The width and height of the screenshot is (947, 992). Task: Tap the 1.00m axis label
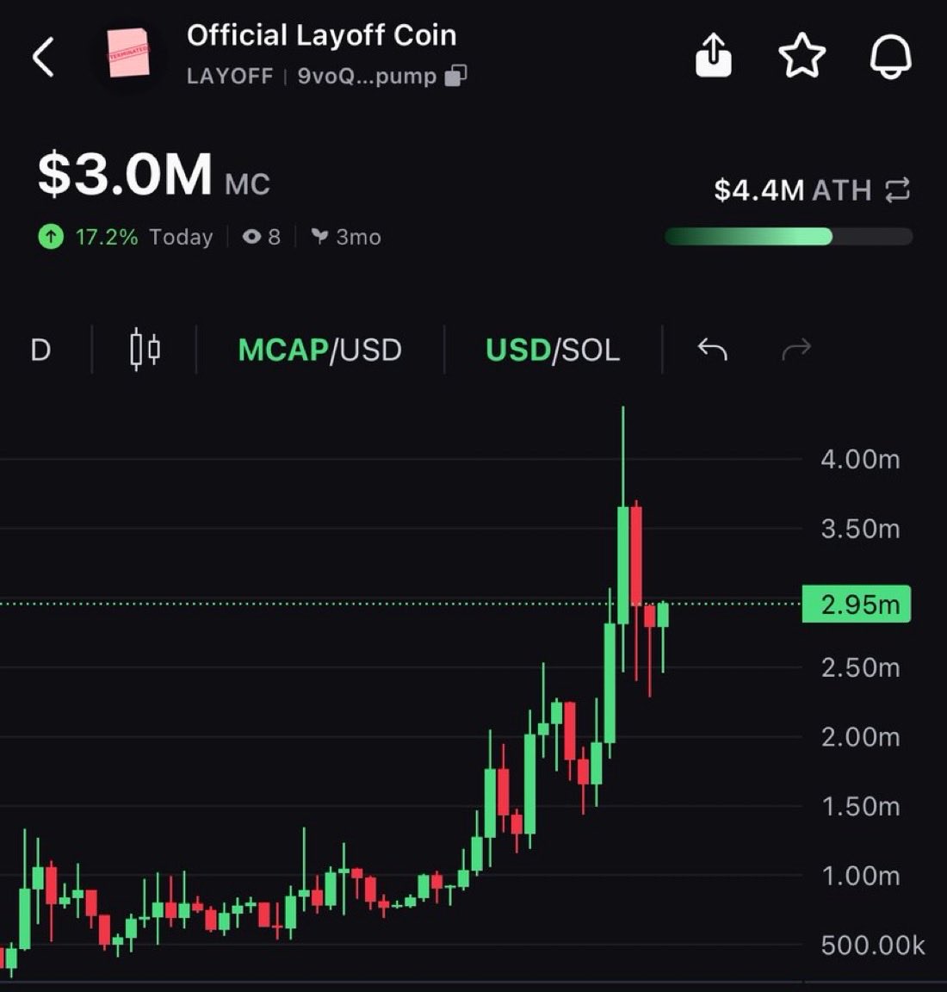pos(860,877)
